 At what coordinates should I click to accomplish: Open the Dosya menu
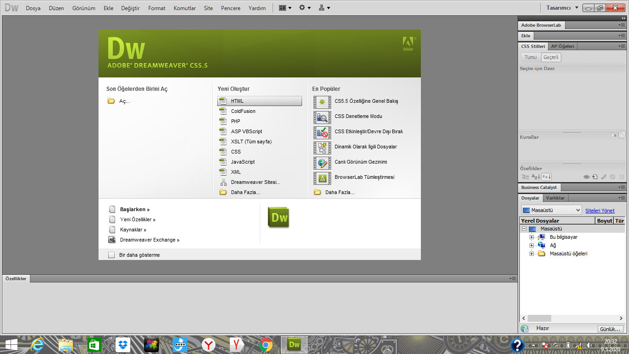pyautogui.click(x=33, y=8)
